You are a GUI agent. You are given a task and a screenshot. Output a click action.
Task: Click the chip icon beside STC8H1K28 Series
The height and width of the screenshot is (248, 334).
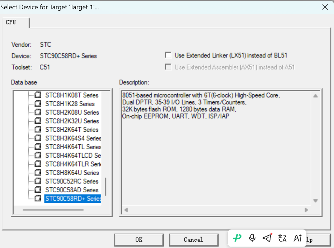coord(38,104)
